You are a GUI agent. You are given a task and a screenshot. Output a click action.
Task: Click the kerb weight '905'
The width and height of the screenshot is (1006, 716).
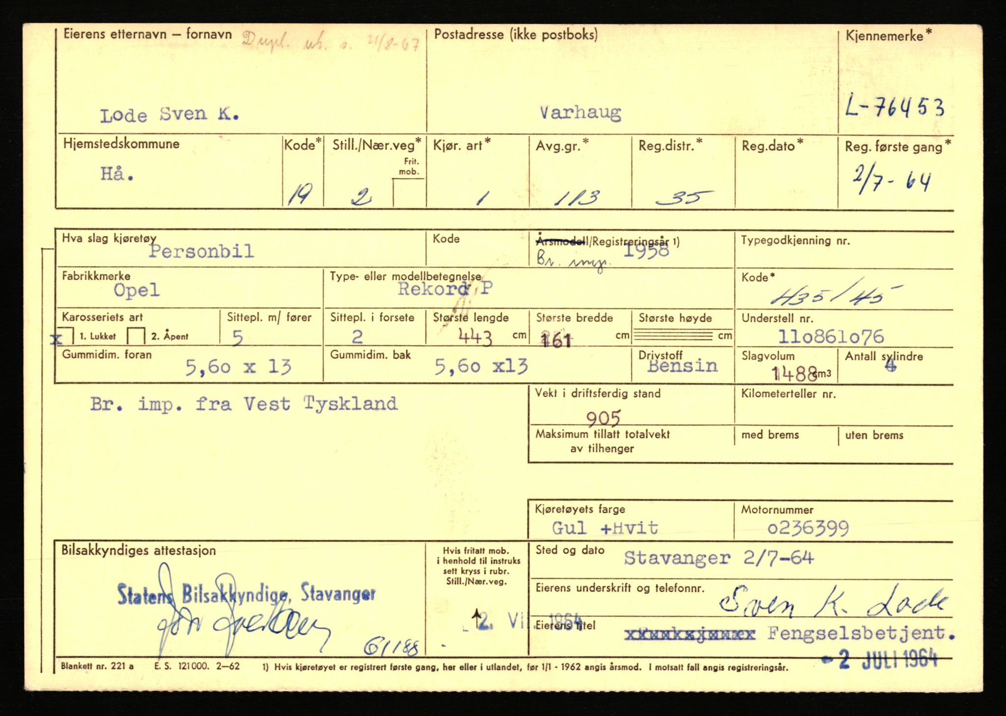[x=604, y=418]
